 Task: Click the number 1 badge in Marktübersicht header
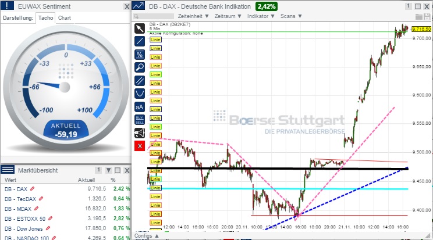98,170
